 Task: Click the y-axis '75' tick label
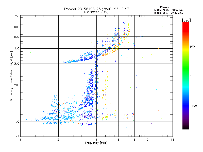tap(18, 136)
